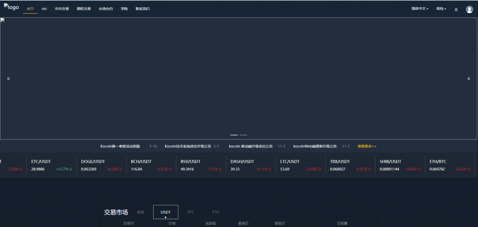Screen dimensions: 478x227
Task: Go to previous banner slide arrow
Action: [x=9, y=79]
